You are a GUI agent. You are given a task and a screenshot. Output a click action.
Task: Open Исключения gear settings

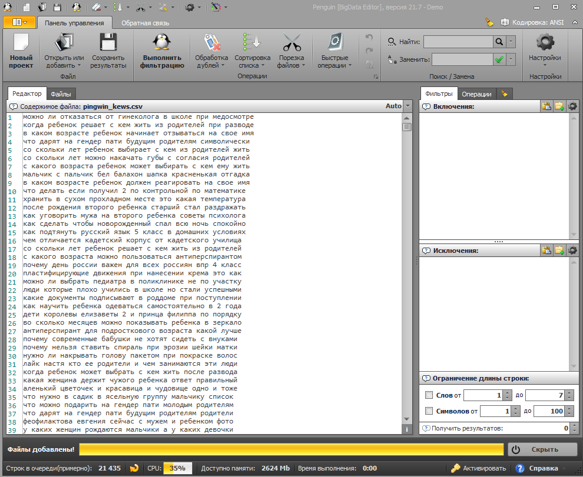click(572, 251)
